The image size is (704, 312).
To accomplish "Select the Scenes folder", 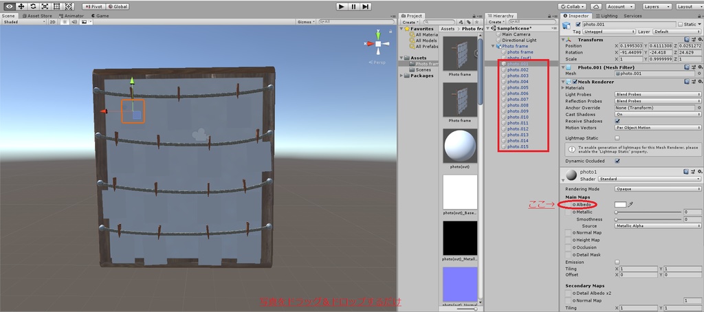I will [x=423, y=69].
